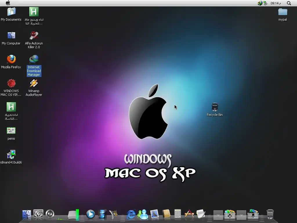Launch Internet Explorer from the dock
The width and height of the screenshot is (297, 223).
(131, 215)
